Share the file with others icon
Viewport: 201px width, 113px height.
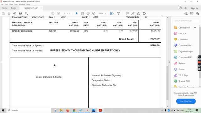coord(198,13)
